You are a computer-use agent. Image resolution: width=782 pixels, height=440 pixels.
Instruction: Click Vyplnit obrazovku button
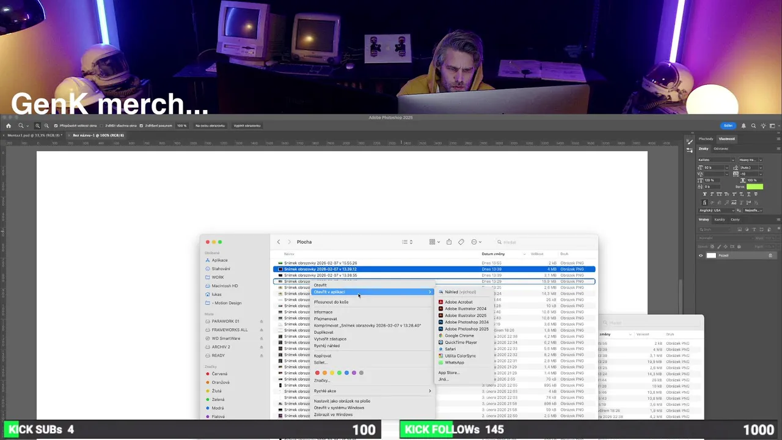(x=247, y=125)
